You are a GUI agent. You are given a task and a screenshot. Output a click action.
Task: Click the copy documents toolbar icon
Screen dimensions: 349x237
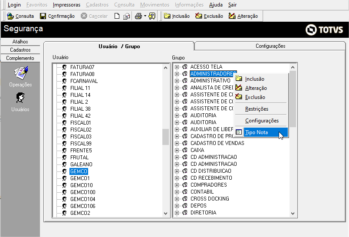[x=127, y=16]
